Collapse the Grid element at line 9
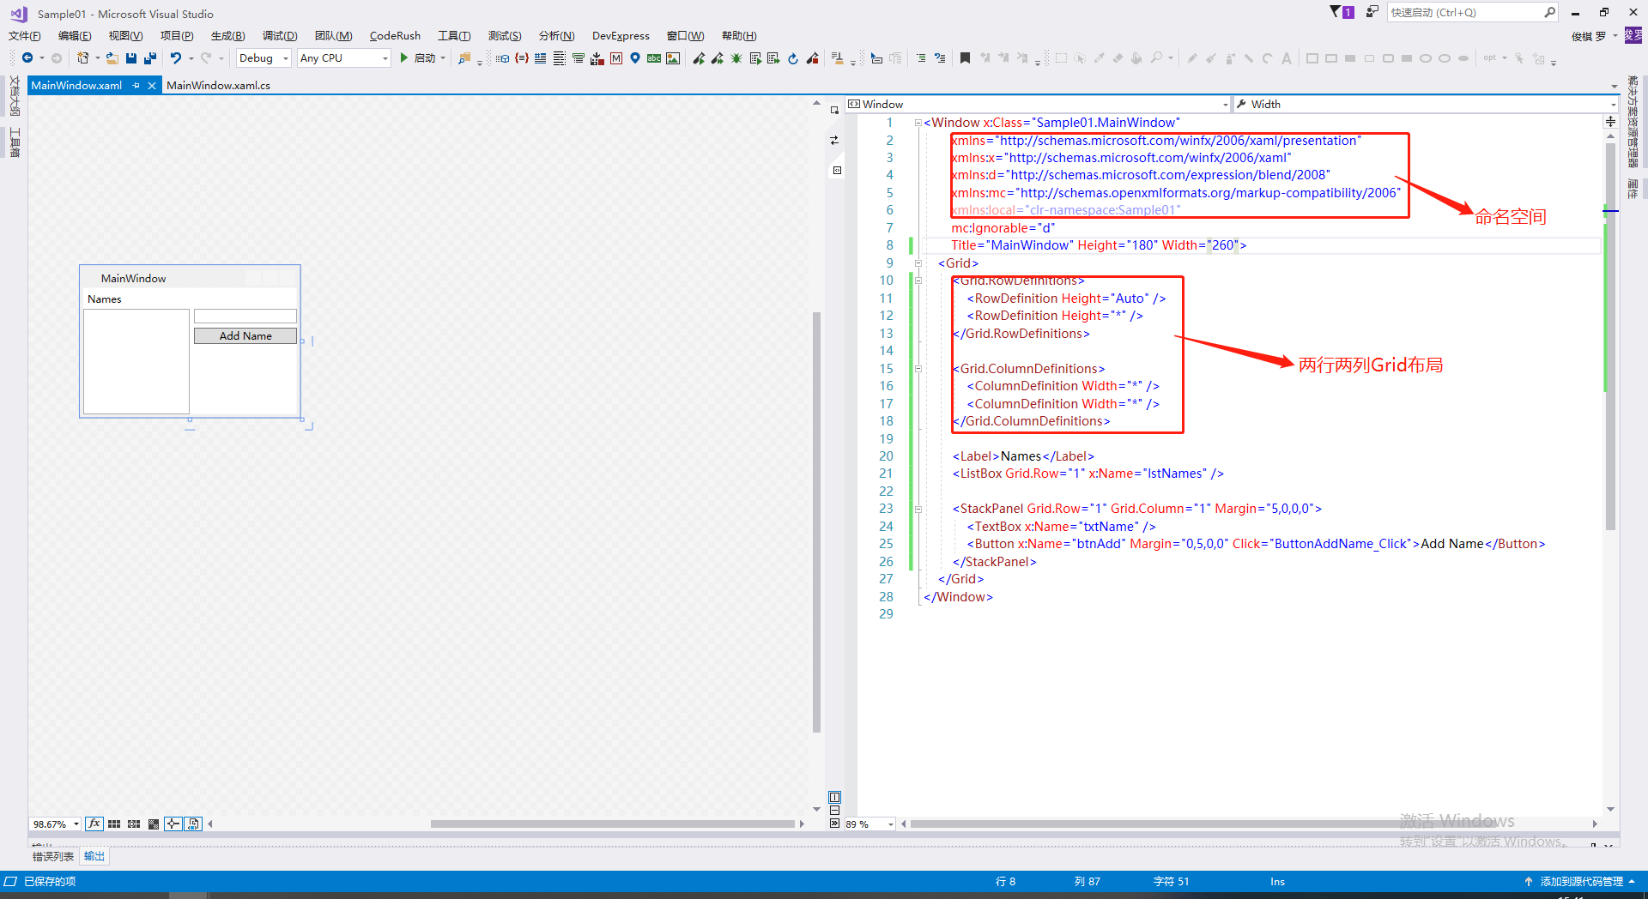 tap(918, 263)
